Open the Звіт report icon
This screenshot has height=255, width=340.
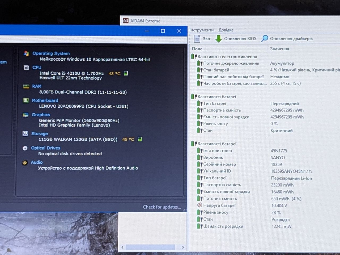pos(197,39)
